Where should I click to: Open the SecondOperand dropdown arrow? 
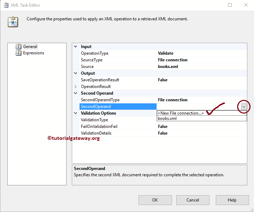tap(244, 107)
